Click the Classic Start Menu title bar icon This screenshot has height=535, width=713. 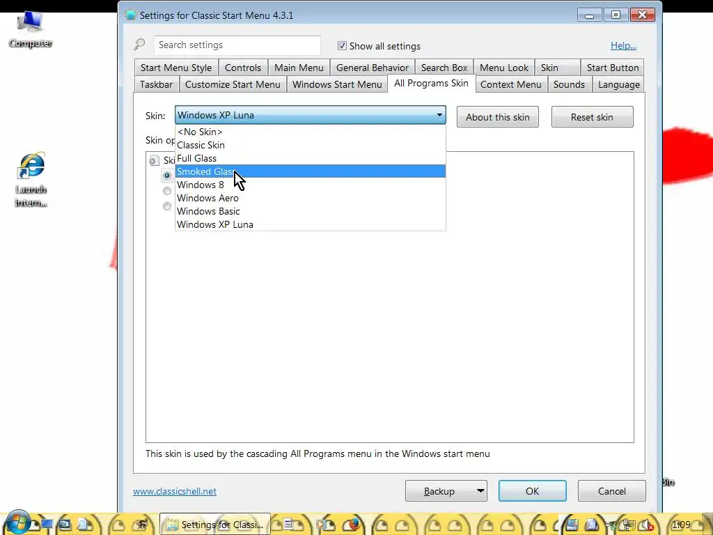[130, 15]
